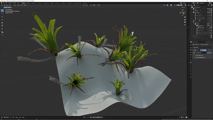Open the File menu
The height and width of the screenshot is (120, 213).
pos(4,3)
